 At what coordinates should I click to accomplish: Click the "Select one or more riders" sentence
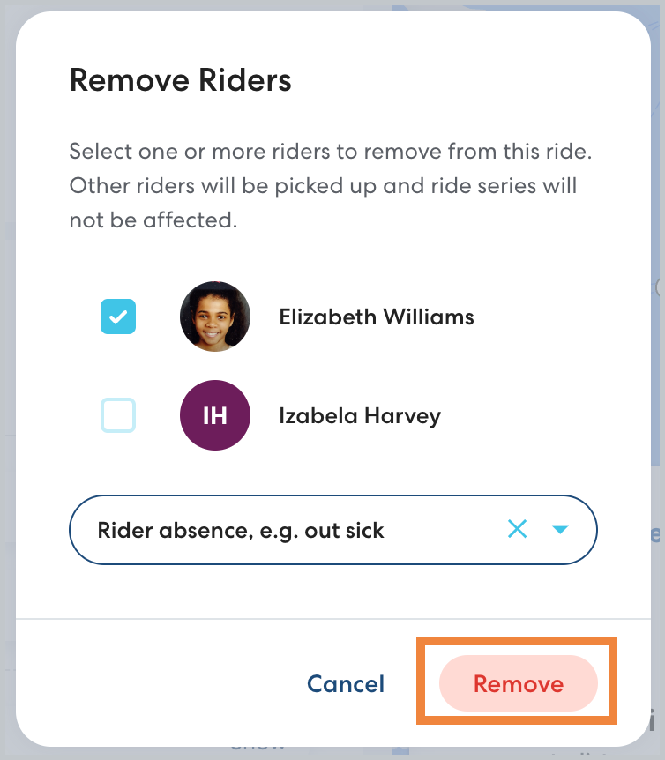pyautogui.click(x=330, y=151)
